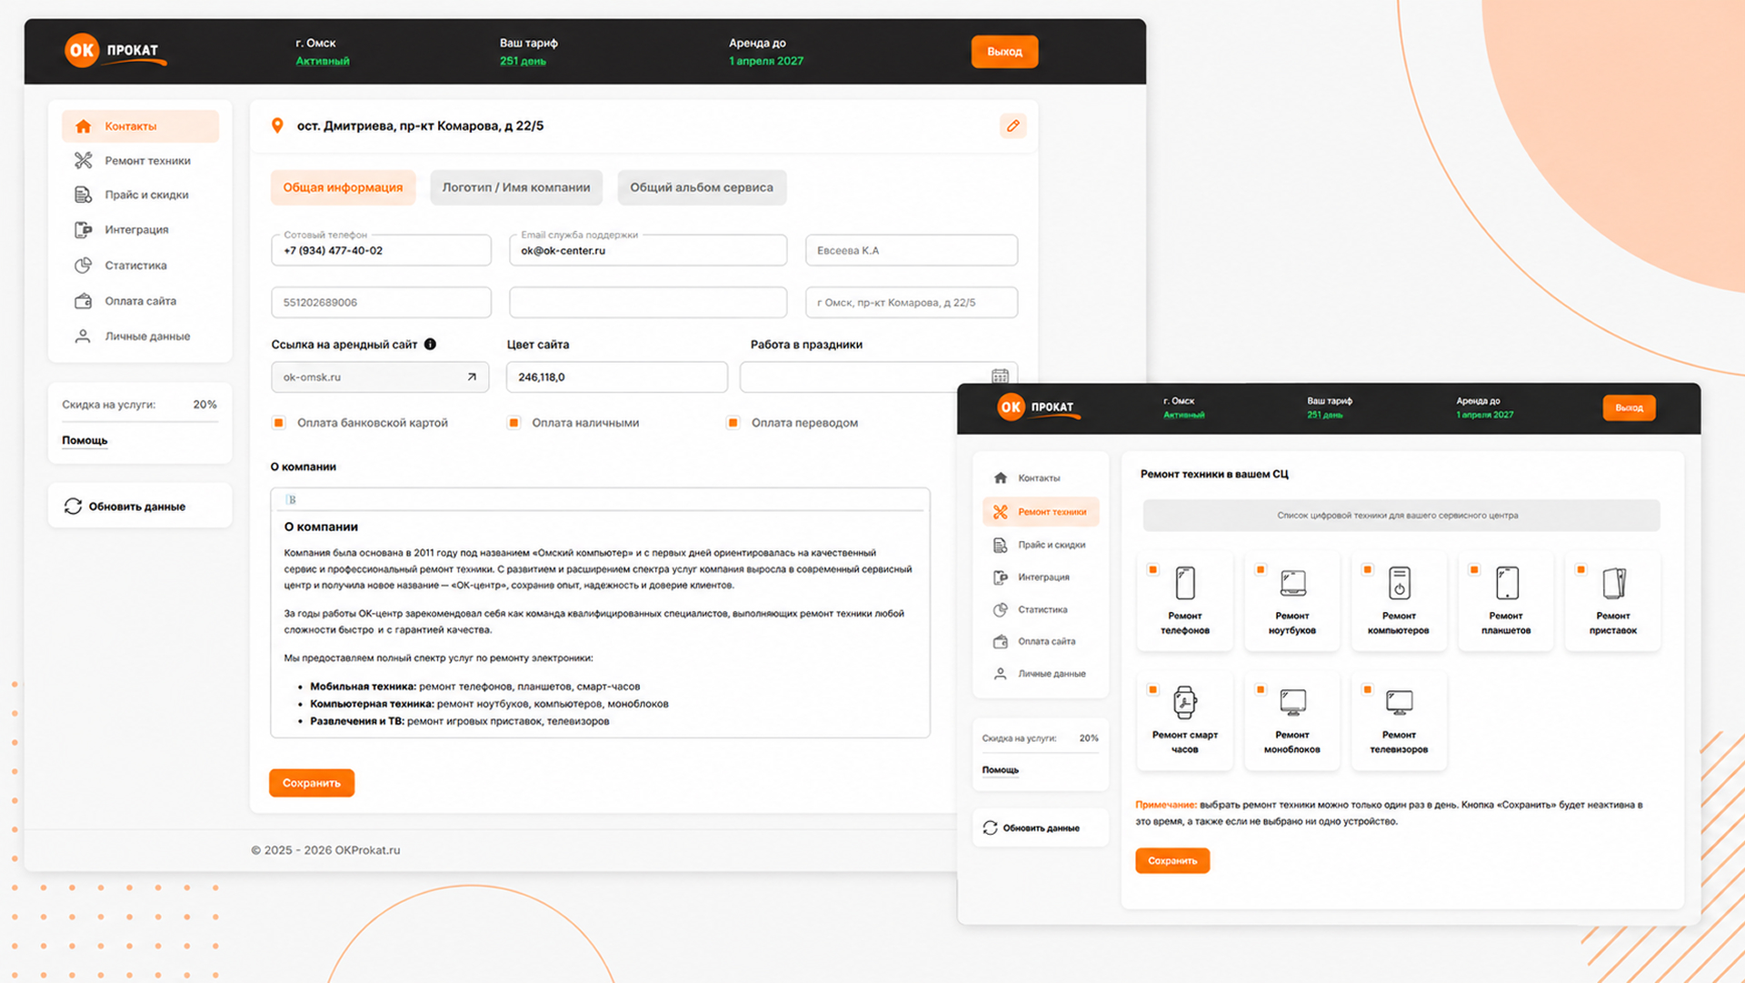The image size is (1745, 983).
Task: Select the Ремонт приставок console icon
Action: [x=1614, y=583]
